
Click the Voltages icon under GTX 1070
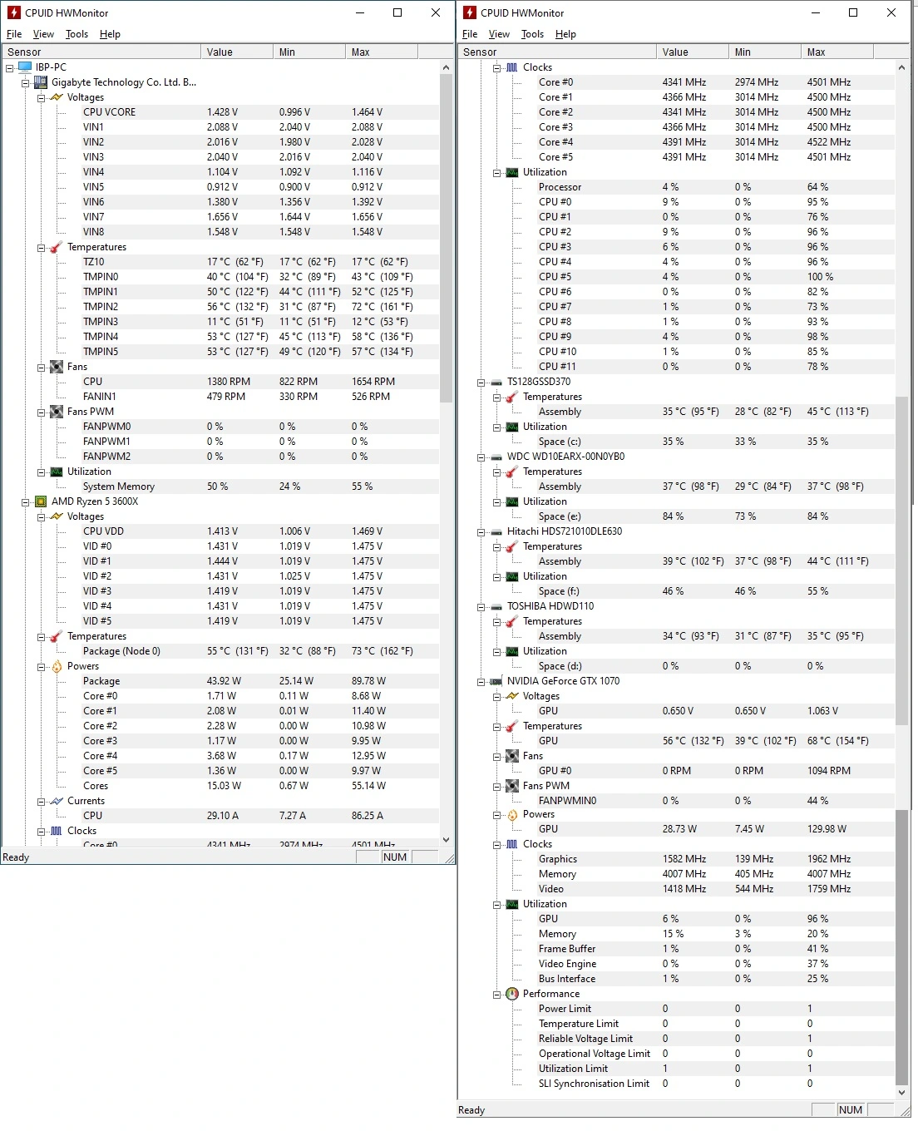point(512,696)
